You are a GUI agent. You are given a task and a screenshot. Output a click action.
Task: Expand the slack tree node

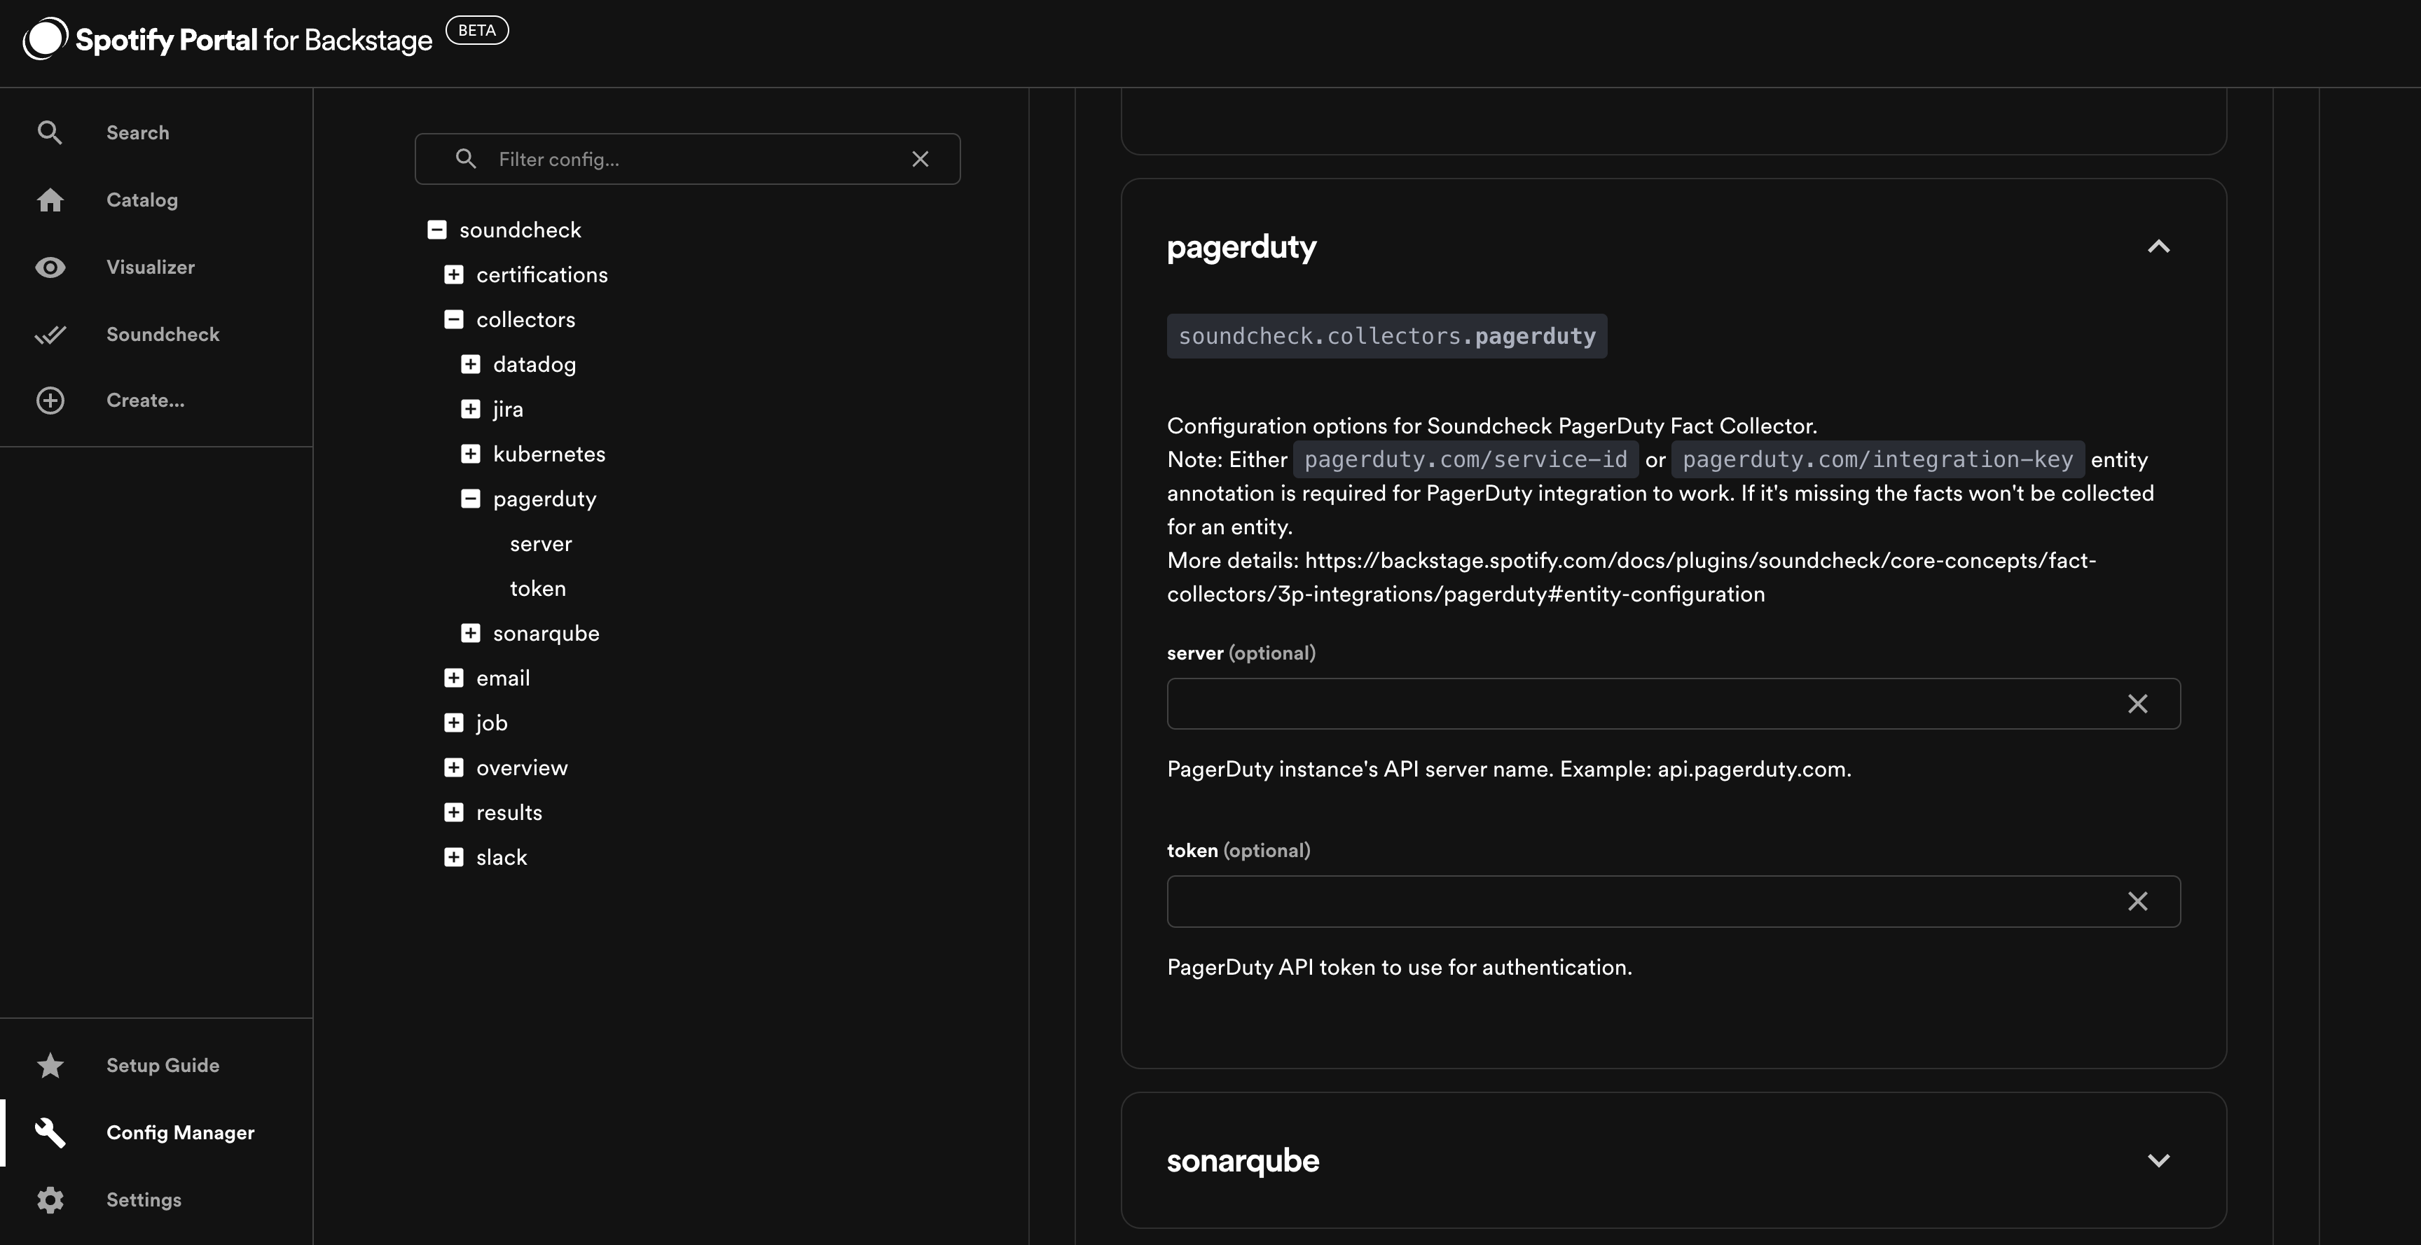[454, 857]
